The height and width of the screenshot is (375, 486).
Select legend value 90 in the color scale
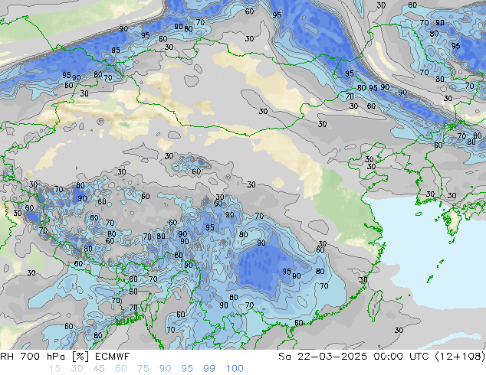click(x=166, y=369)
